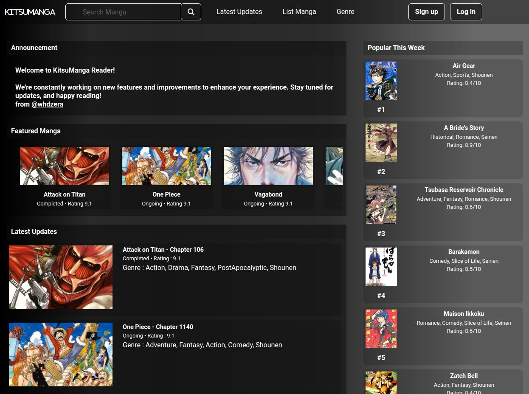Open Air Gear cover thumbnail
Viewport: 529px width, 394px height.
381,81
